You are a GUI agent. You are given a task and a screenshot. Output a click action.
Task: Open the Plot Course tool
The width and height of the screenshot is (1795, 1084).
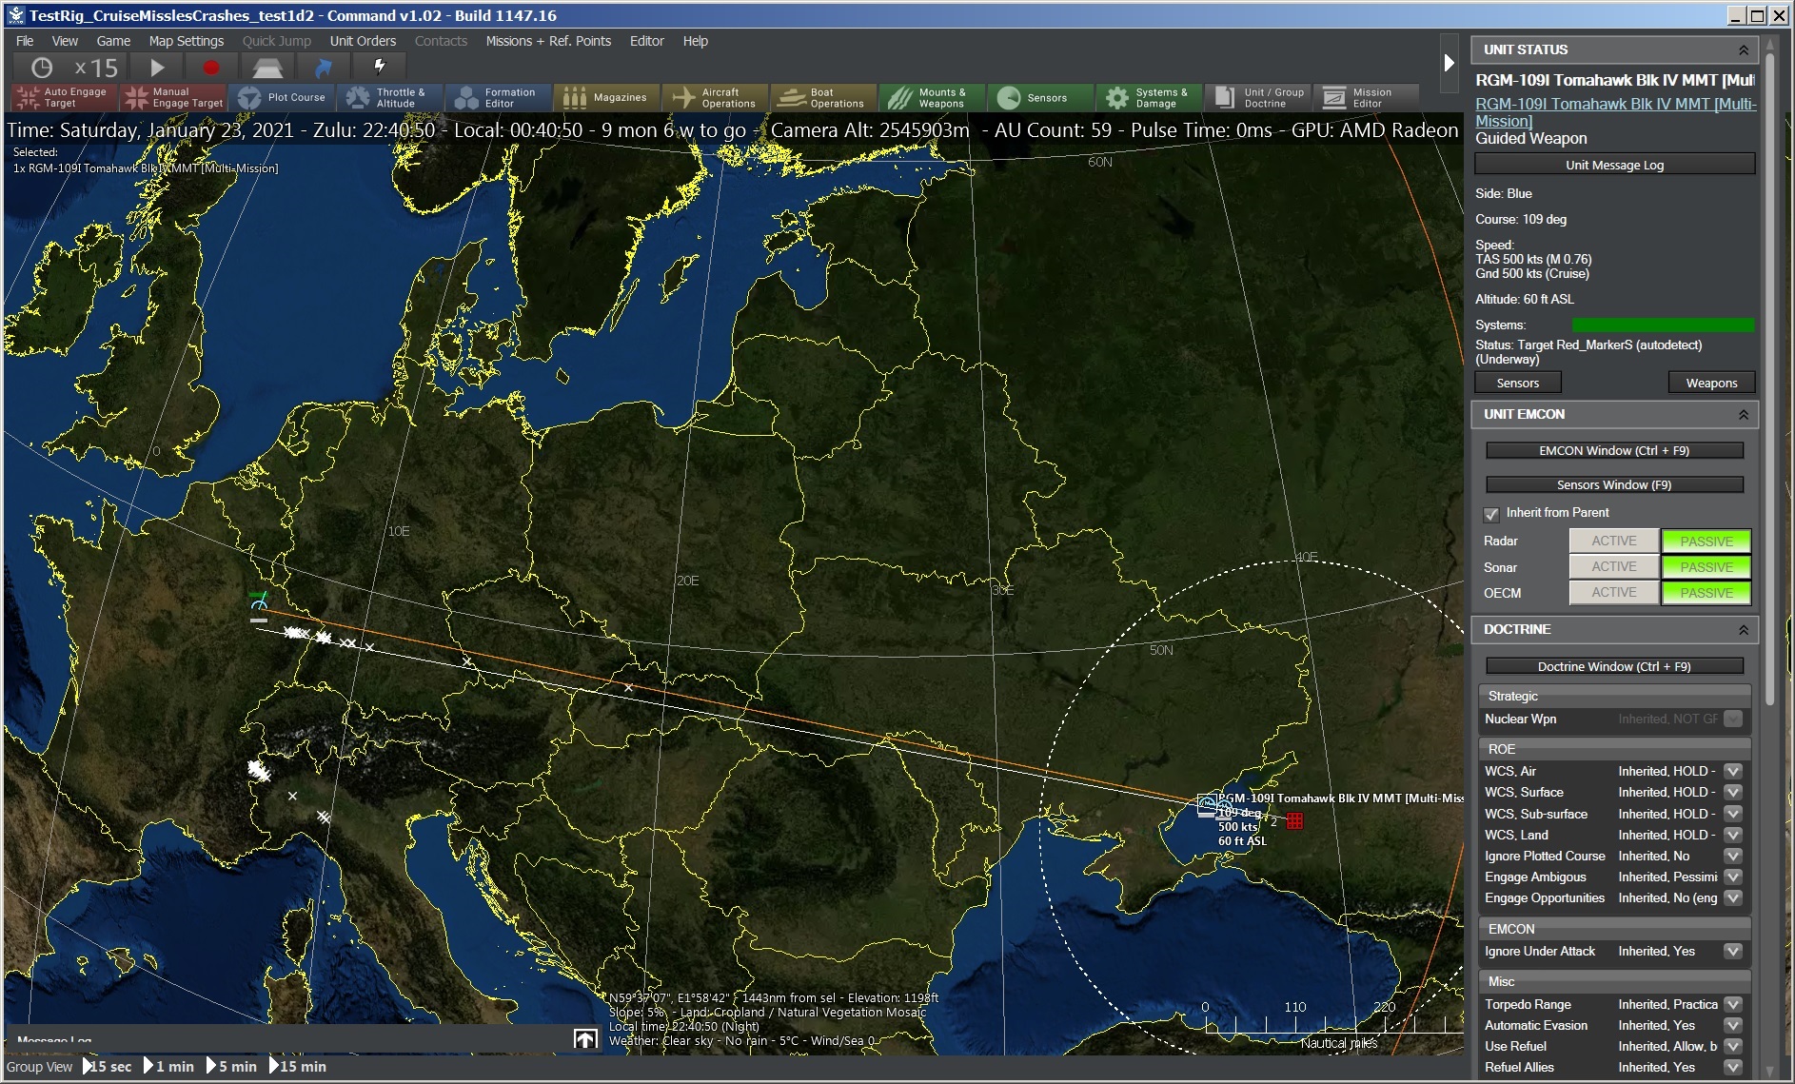pyautogui.click(x=283, y=97)
